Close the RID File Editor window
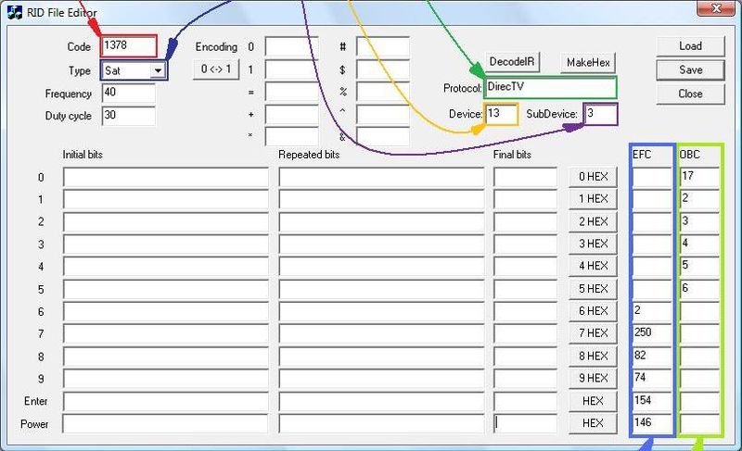742x451 pixels. [x=717, y=11]
